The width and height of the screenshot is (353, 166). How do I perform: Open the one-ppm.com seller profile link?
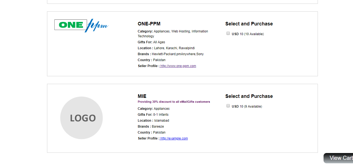(178, 66)
